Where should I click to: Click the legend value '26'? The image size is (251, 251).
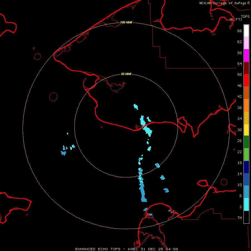click(x=240, y=141)
